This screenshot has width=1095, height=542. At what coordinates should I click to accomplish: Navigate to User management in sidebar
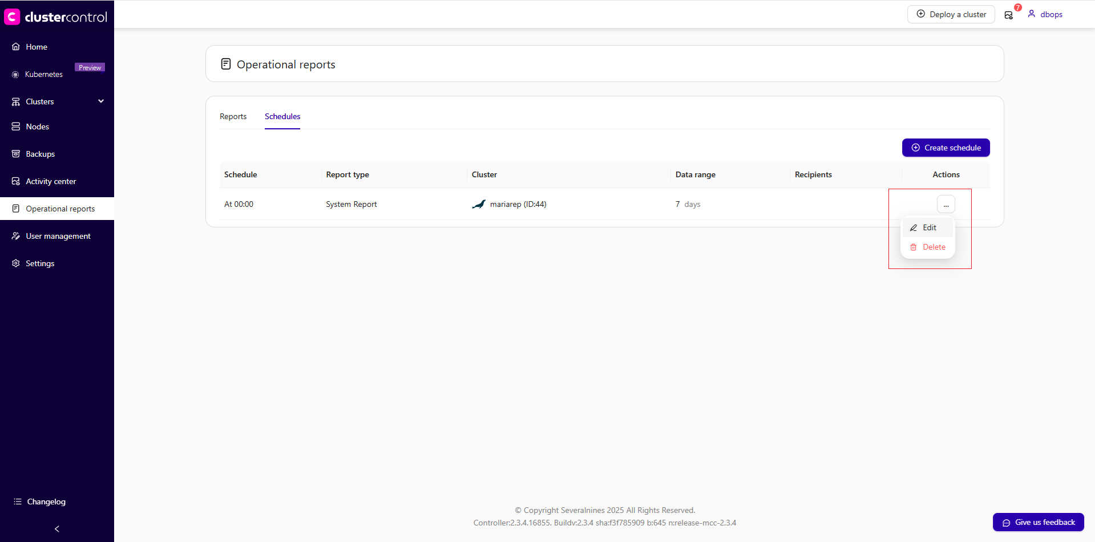tap(58, 236)
